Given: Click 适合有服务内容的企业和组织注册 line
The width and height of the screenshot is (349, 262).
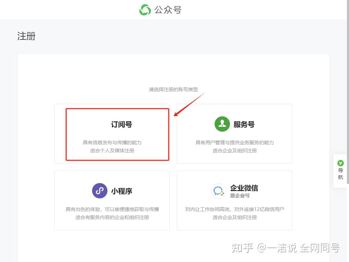Looking at the screenshot, I should 112,217.
